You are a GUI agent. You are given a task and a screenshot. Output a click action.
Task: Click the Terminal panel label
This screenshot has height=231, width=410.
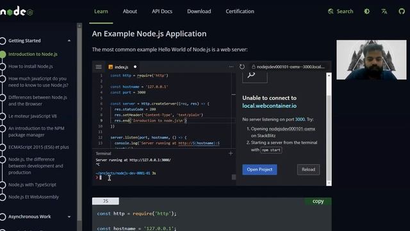coord(103,153)
